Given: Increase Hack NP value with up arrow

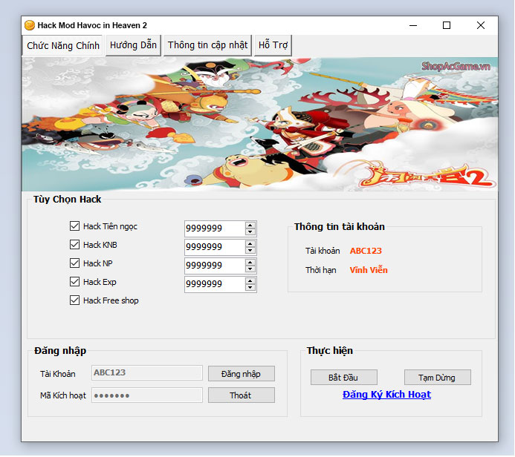Looking at the screenshot, I should click(250, 263).
